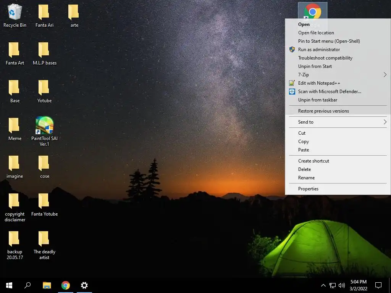
Task: Select the copyright disclaimer folder
Action: (15, 207)
